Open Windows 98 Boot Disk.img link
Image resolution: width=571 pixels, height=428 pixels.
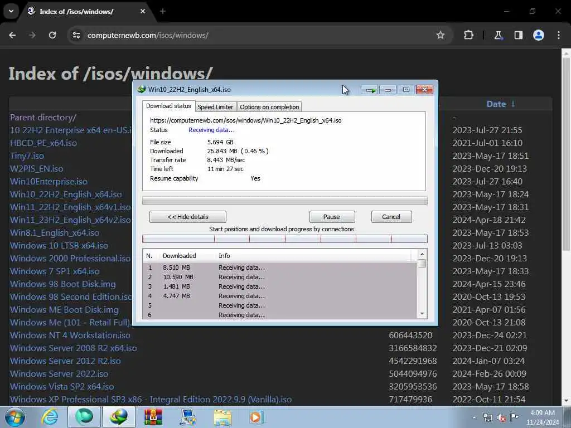62,284
